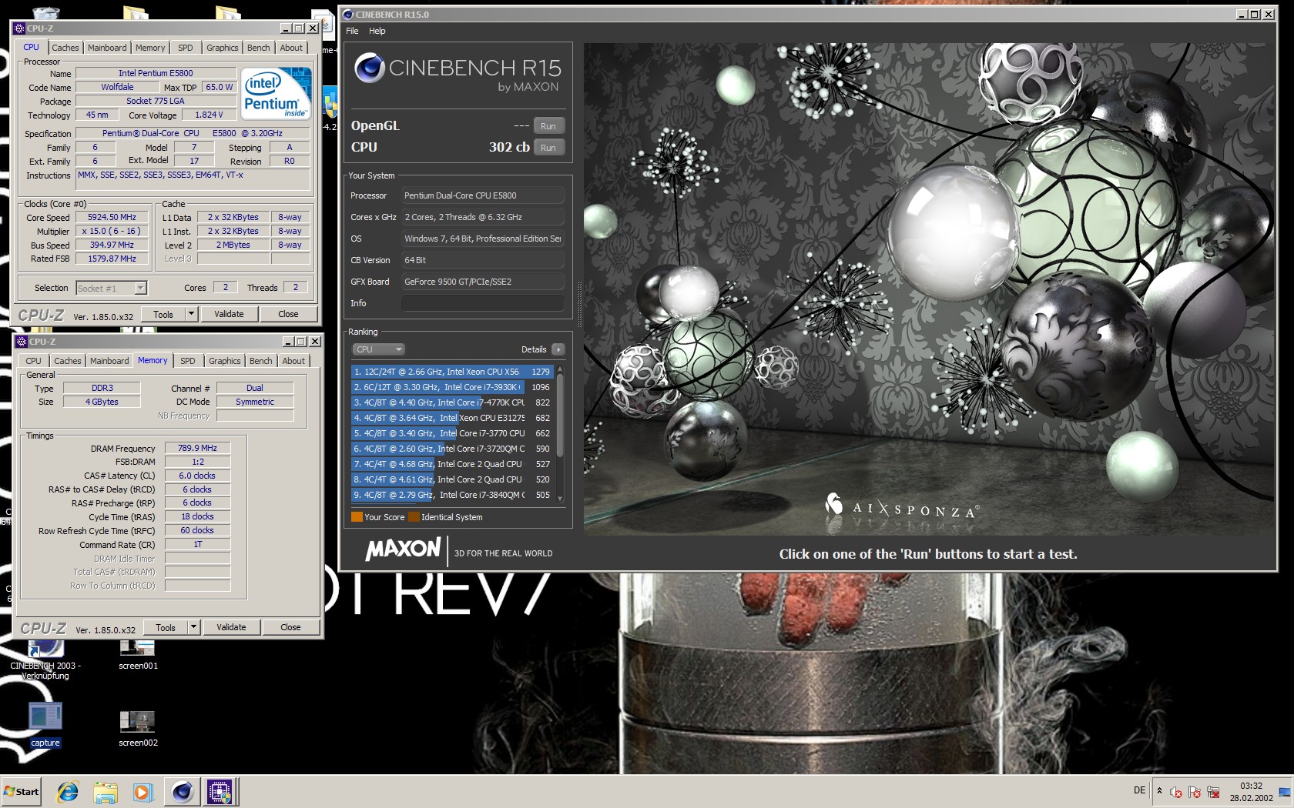Open CINEBENCH 2003 shortcut on desktop

45,659
